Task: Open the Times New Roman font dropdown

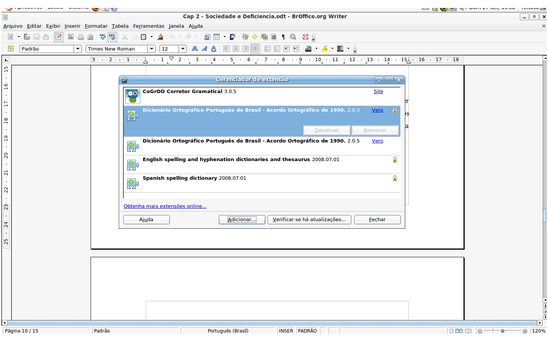Action: coord(151,49)
